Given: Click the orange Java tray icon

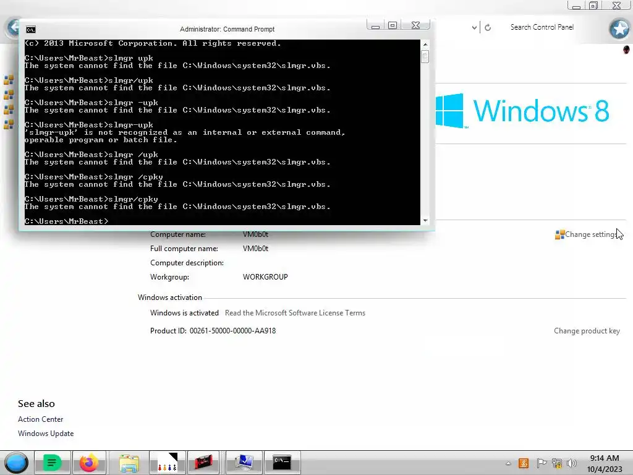Looking at the screenshot, I should point(524,463).
